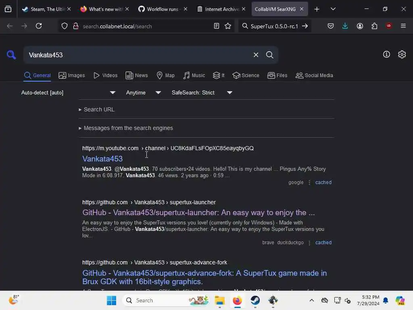Click Windows taskbar Search box
Screen dimensions: 413x310
click(x=166, y=300)
